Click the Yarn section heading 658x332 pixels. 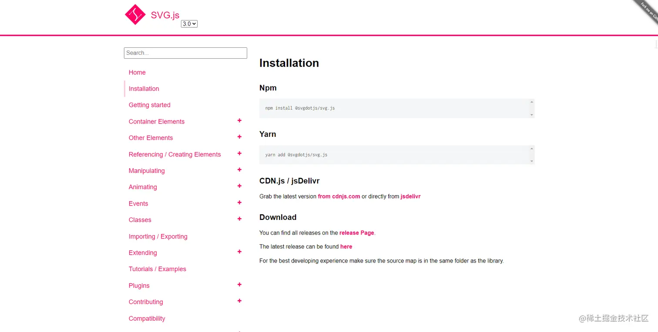coord(268,134)
